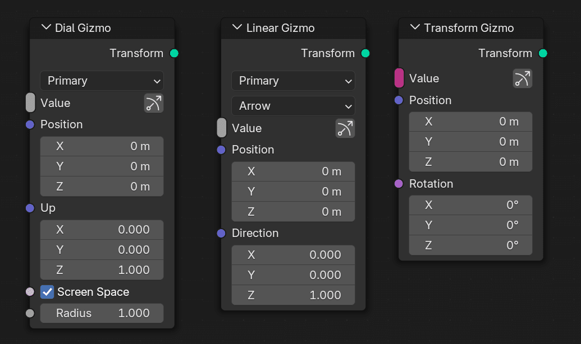Click the Dial Gizmo Up Z field

tap(102, 269)
